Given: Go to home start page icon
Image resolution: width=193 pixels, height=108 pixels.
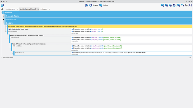Looking at the screenshot, I should (x=2, y=9).
